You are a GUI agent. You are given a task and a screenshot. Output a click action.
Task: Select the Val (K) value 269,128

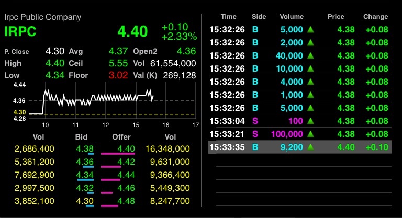click(x=180, y=75)
